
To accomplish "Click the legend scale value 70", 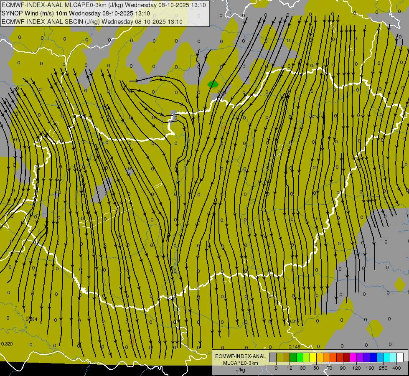I will (x=330, y=368).
